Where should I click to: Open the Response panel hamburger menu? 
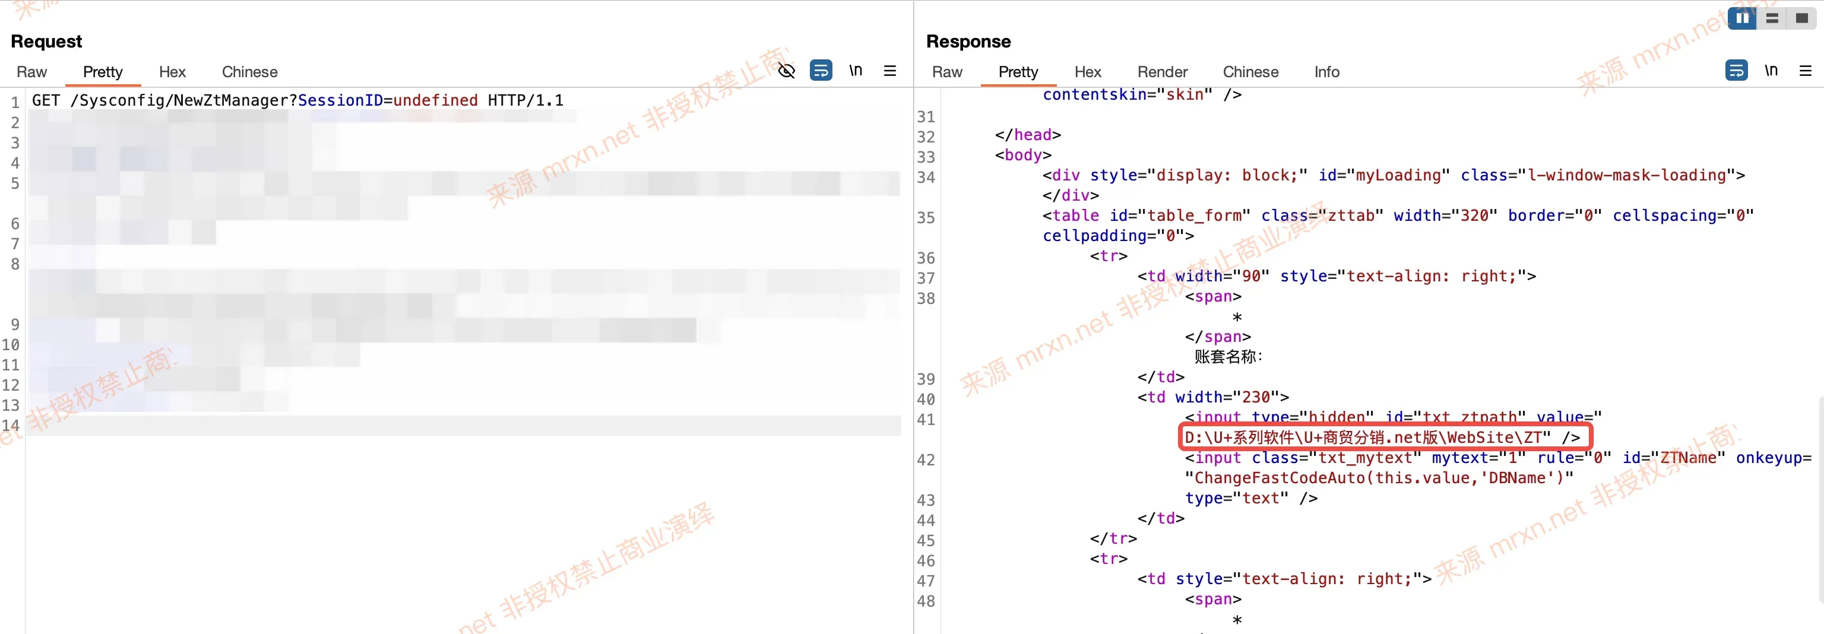pyautogui.click(x=1806, y=71)
